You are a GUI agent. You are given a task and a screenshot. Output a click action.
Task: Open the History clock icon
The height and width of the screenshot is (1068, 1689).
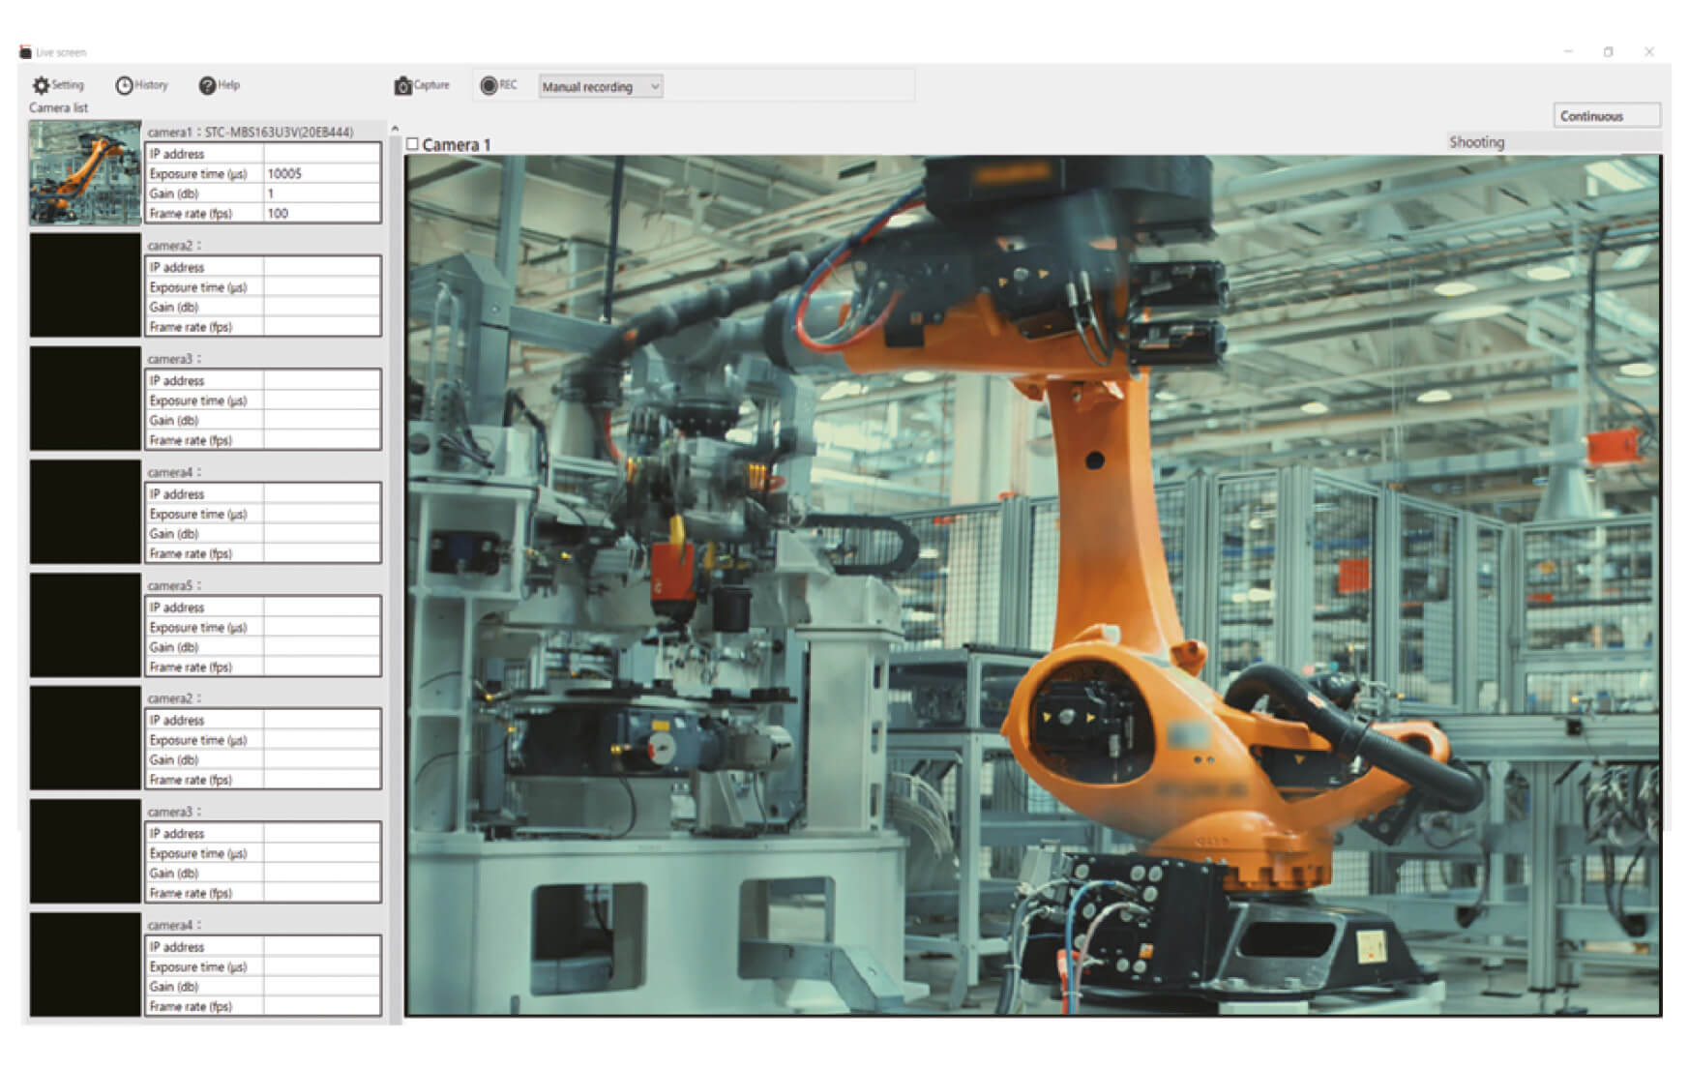[x=124, y=85]
